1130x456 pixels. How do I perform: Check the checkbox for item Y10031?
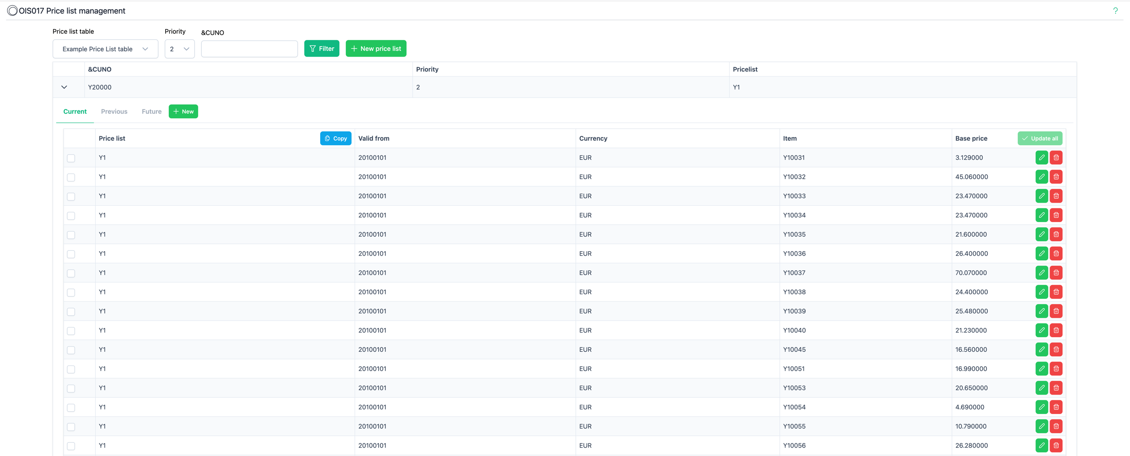pos(71,158)
